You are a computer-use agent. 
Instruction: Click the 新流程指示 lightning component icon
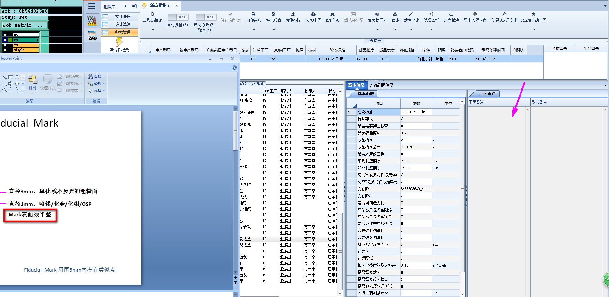tap(119, 42)
